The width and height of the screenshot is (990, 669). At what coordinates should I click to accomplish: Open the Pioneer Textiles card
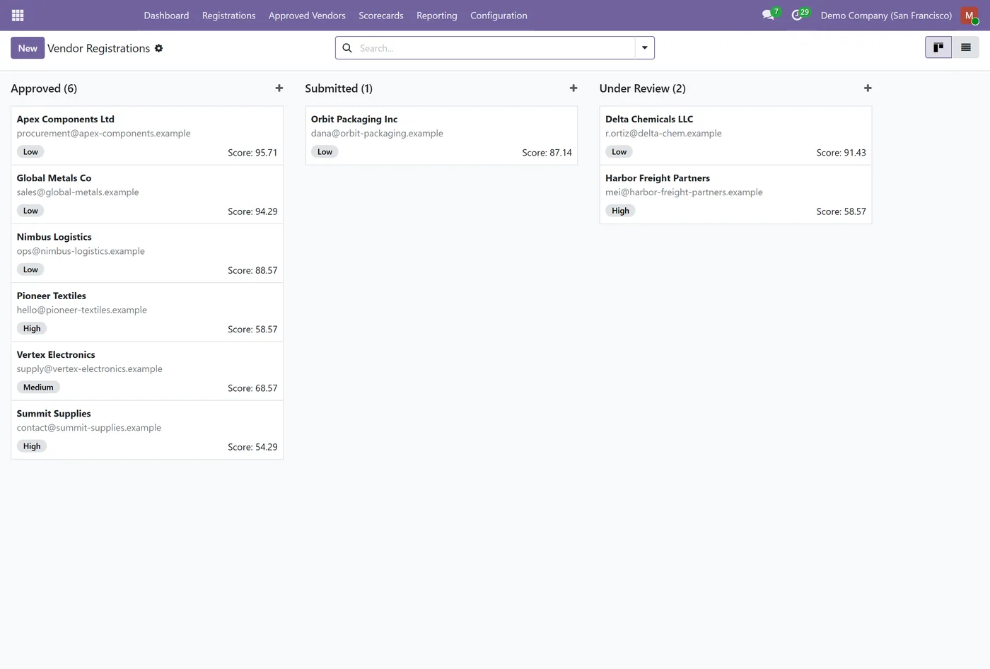[x=147, y=312]
